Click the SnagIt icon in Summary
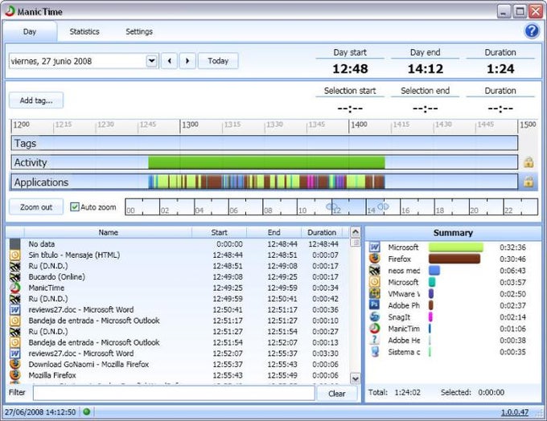The width and height of the screenshot is (547, 421). coord(374,317)
